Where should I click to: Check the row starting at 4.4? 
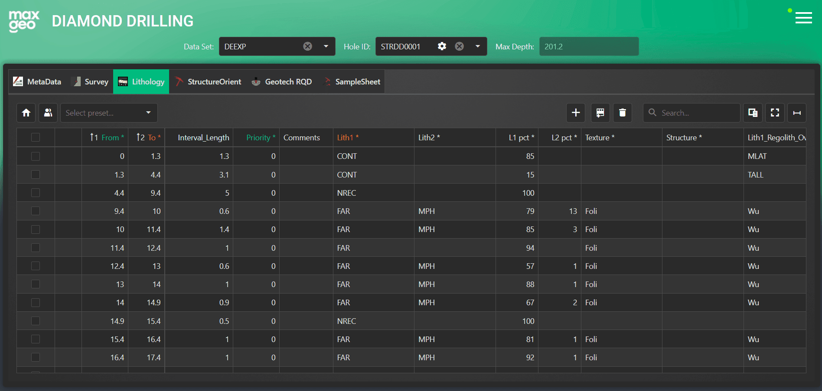pos(36,193)
